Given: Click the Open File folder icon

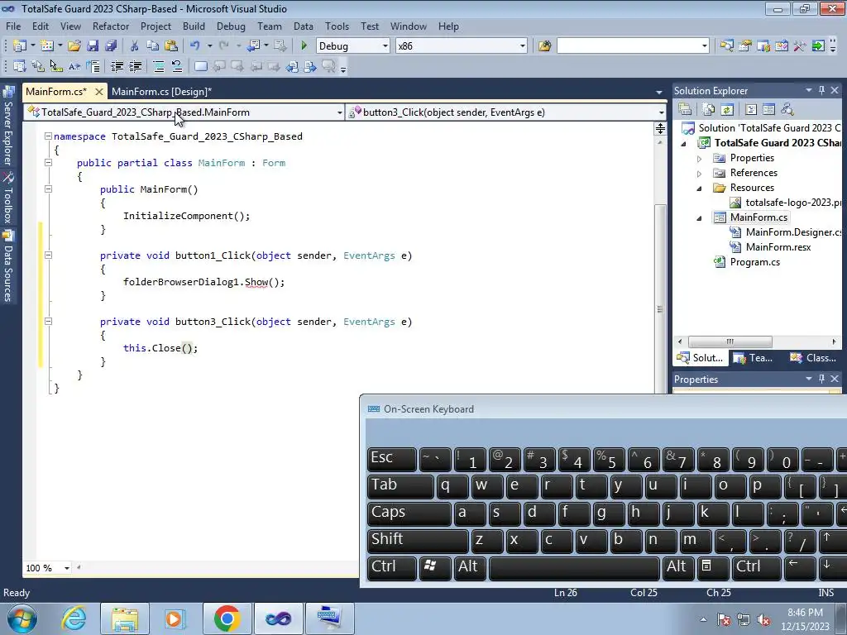Looking at the screenshot, I should (x=74, y=46).
